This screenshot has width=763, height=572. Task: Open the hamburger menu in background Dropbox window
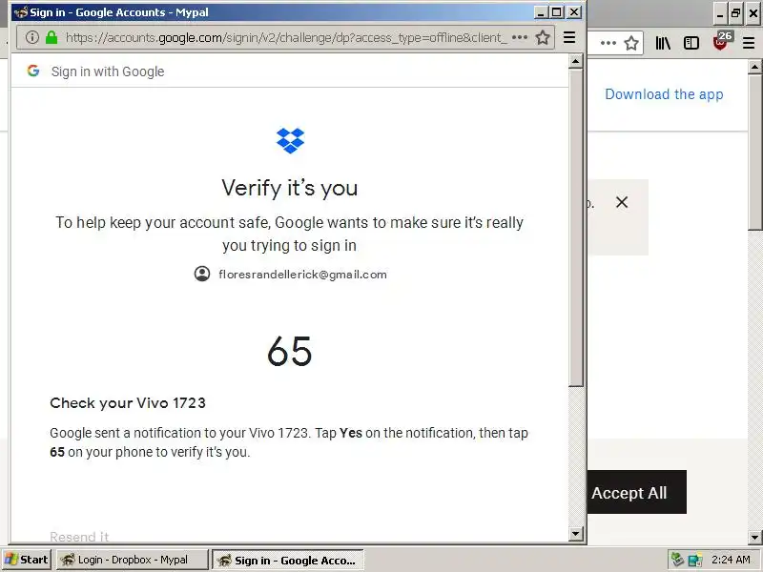[x=749, y=43]
